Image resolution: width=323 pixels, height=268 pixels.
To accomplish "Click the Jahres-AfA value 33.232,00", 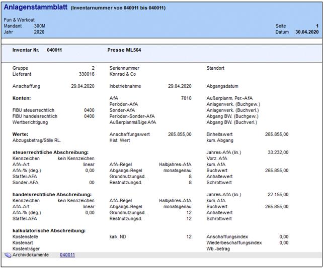I will [x=278, y=152].
